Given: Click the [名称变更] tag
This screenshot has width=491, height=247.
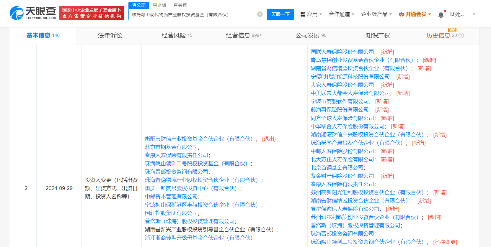Looking at the screenshot, I should [445, 242].
